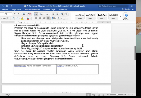Open the Stiller Bölmesi pane
This screenshot has width=141, height=98.
coord(126,17)
